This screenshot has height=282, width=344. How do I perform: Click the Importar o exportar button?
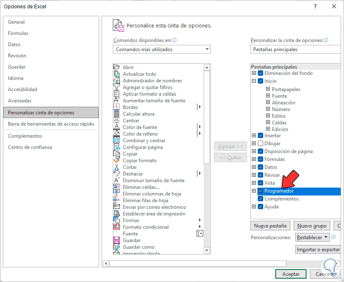click(x=318, y=250)
